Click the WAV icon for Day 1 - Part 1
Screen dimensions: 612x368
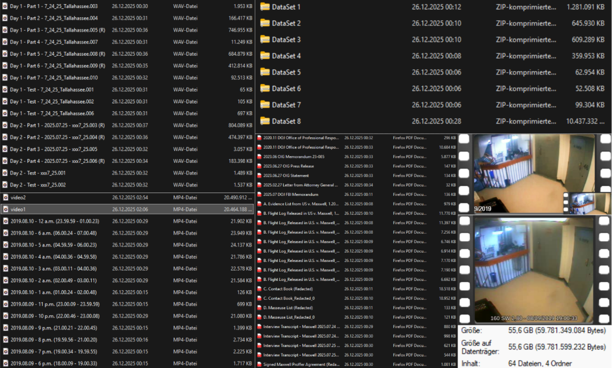tap(5, 6)
